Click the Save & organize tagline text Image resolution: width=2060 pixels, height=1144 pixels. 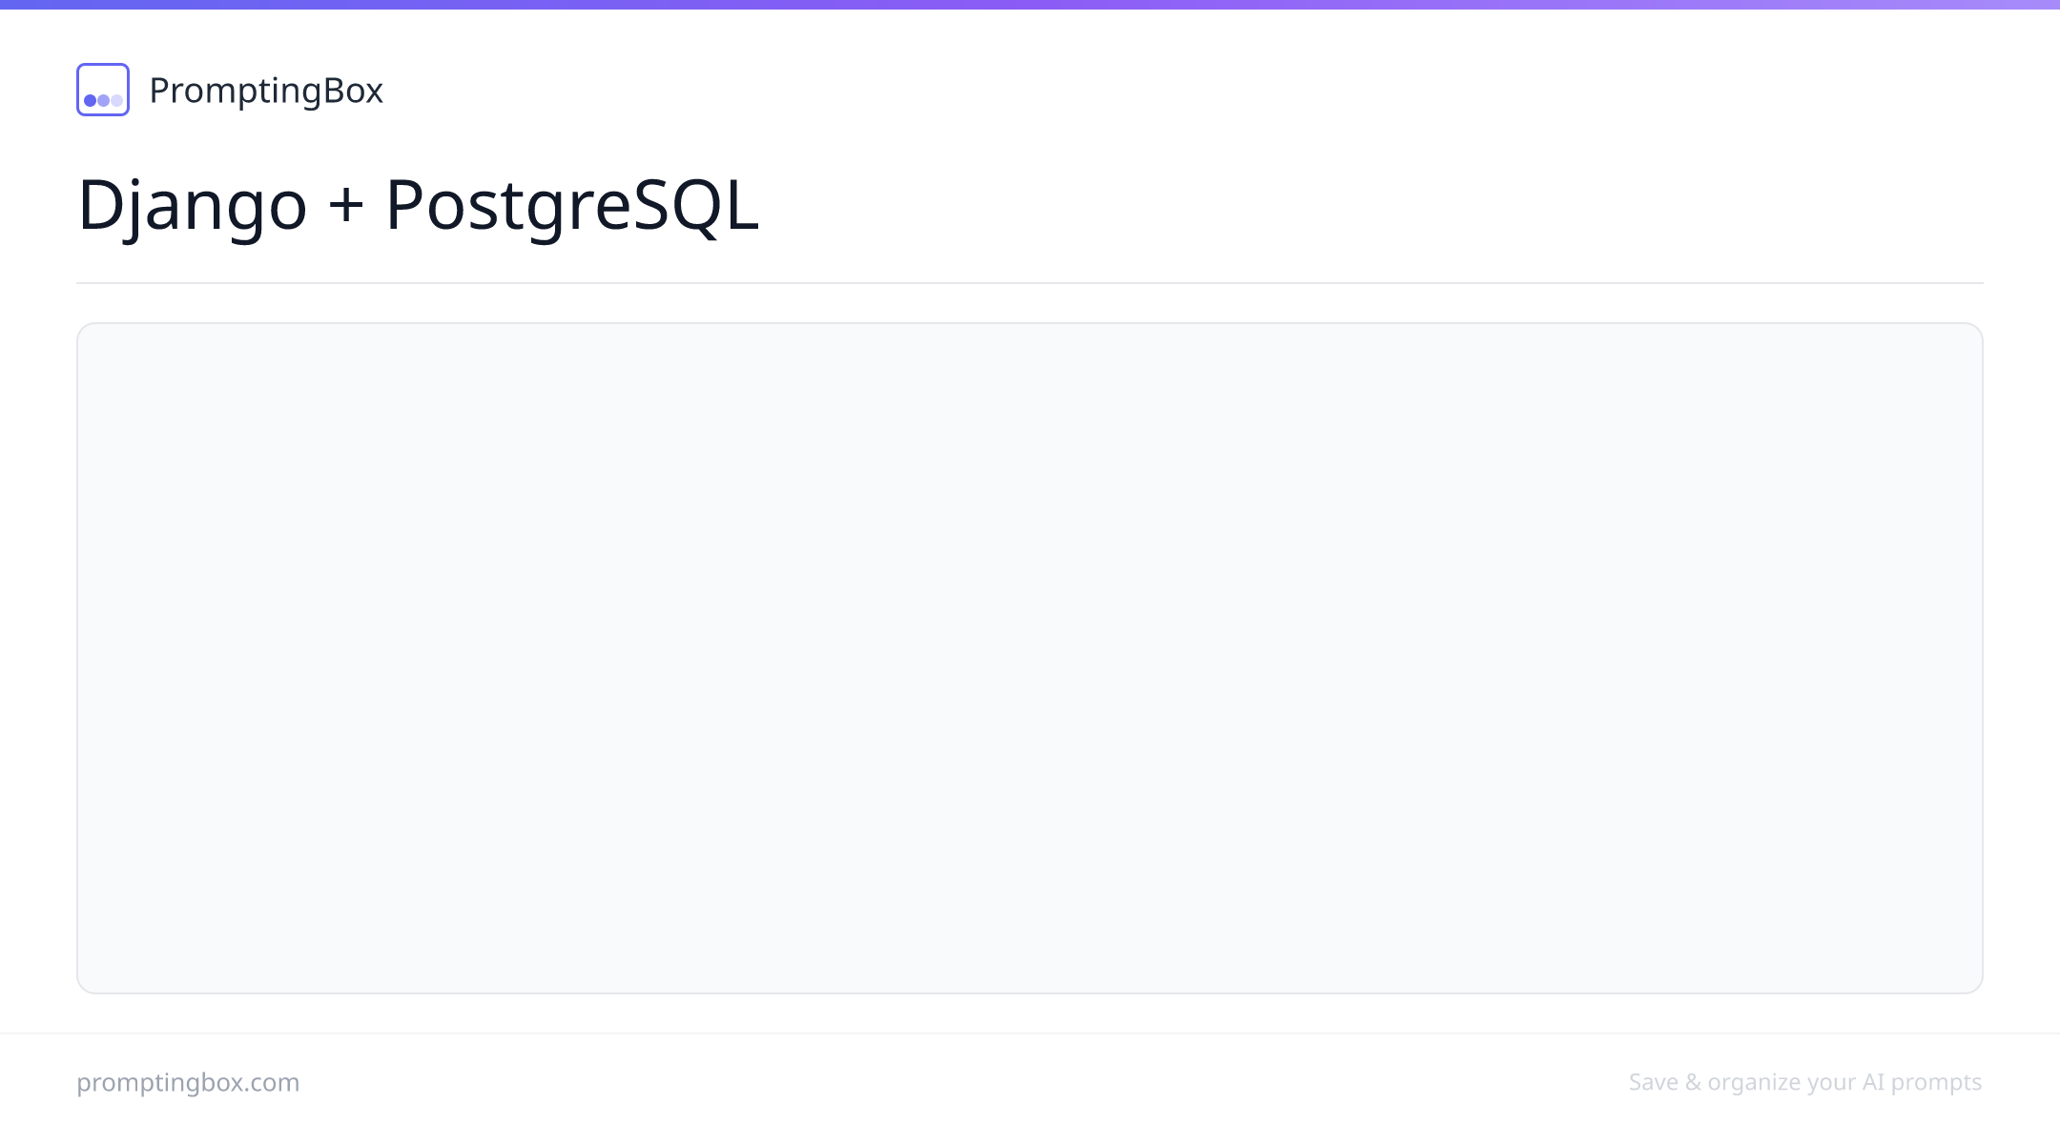(x=1804, y=1082)
